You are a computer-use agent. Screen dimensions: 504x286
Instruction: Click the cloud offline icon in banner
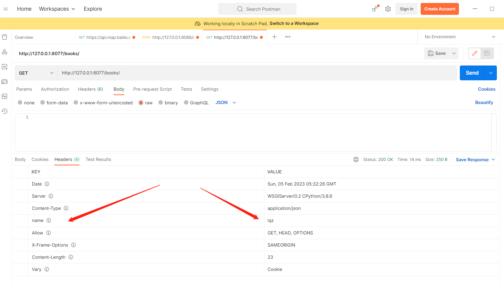(x=198, y=23)
